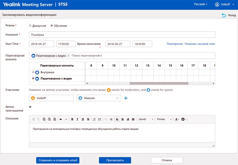
Task: Click the Повторение recurrence link
Action: click(x=175, y=44)
